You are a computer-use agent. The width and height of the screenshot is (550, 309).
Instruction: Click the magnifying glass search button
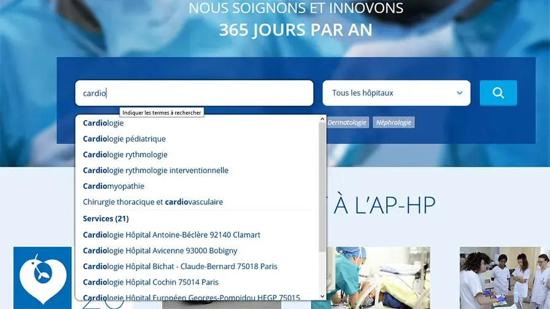[498, 93]
